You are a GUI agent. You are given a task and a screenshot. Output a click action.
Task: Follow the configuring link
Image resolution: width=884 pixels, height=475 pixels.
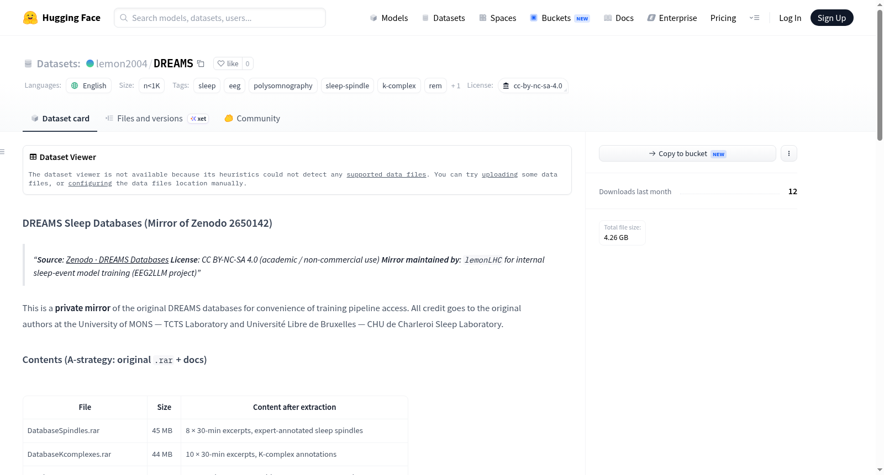pyautogui.click(x=90, y=183)
